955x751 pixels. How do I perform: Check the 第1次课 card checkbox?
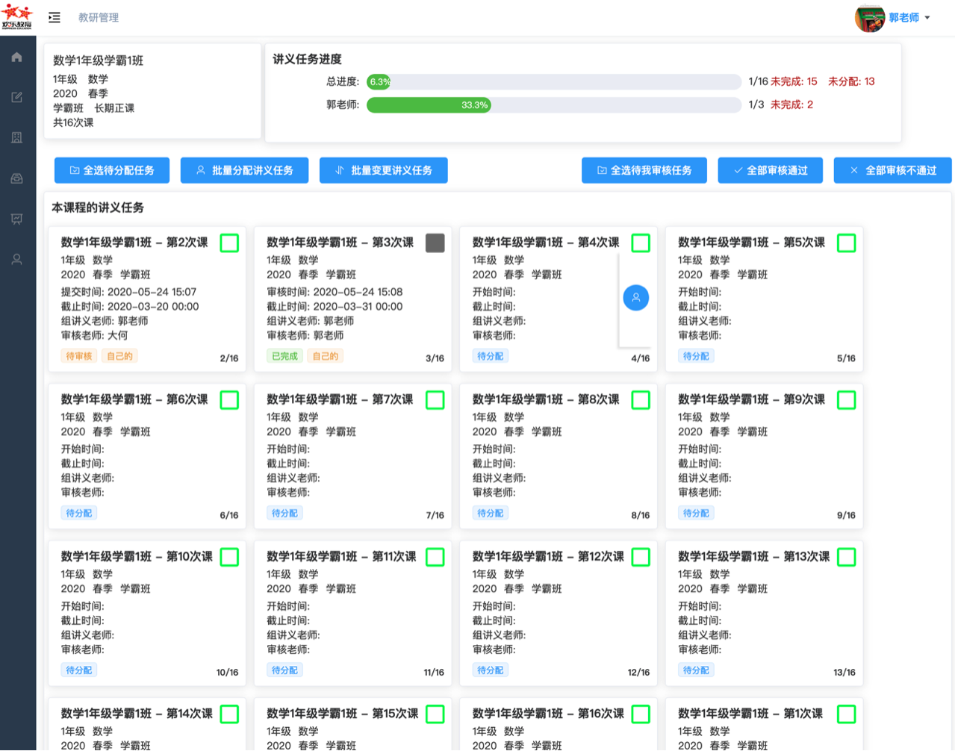click(847, 714)
